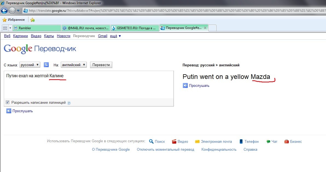The height and width of the screenshot is (172, 326).
Task: Click the Поиск magnifier icon
Action: (151, 141)
